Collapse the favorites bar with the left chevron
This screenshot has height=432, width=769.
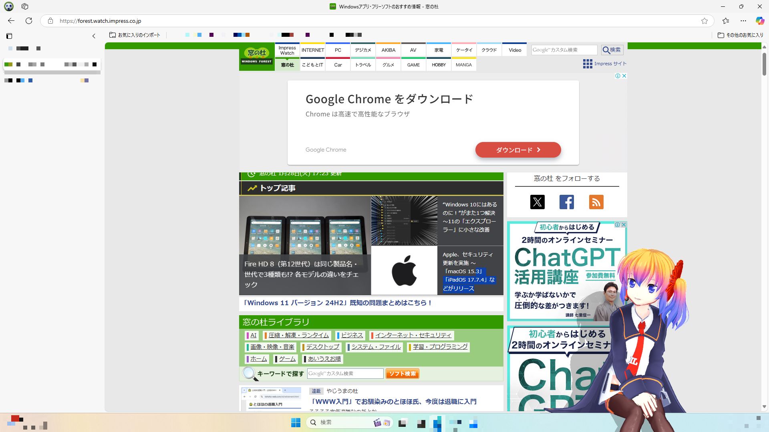pyautogui.click(x=94, y=36)
